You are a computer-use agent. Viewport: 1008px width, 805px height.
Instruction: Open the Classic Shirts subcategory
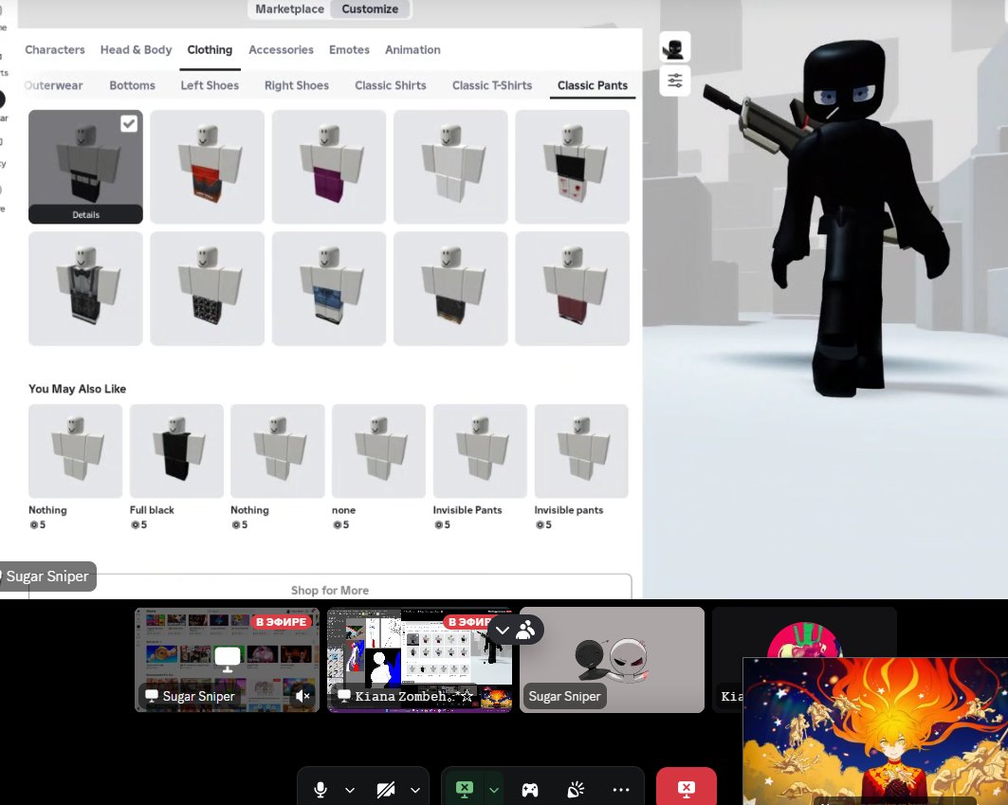[391, 85]
